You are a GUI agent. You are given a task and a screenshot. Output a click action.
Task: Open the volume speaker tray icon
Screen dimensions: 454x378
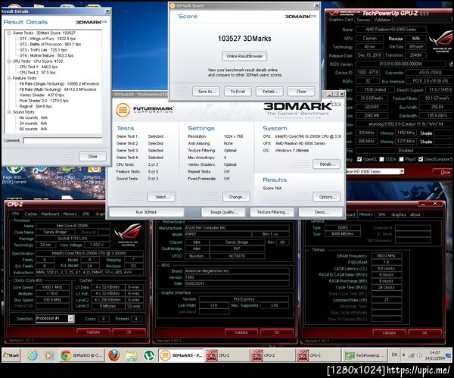point(419,355)
